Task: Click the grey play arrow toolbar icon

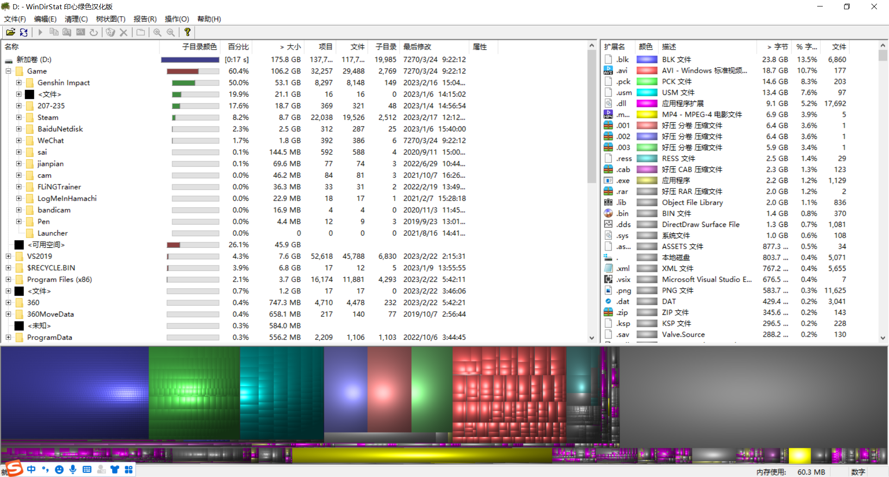Action: [40, 32]
